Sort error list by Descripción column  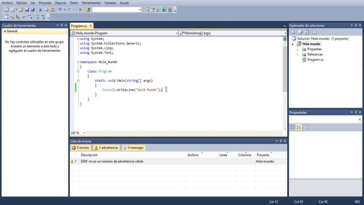pos(89,155)
